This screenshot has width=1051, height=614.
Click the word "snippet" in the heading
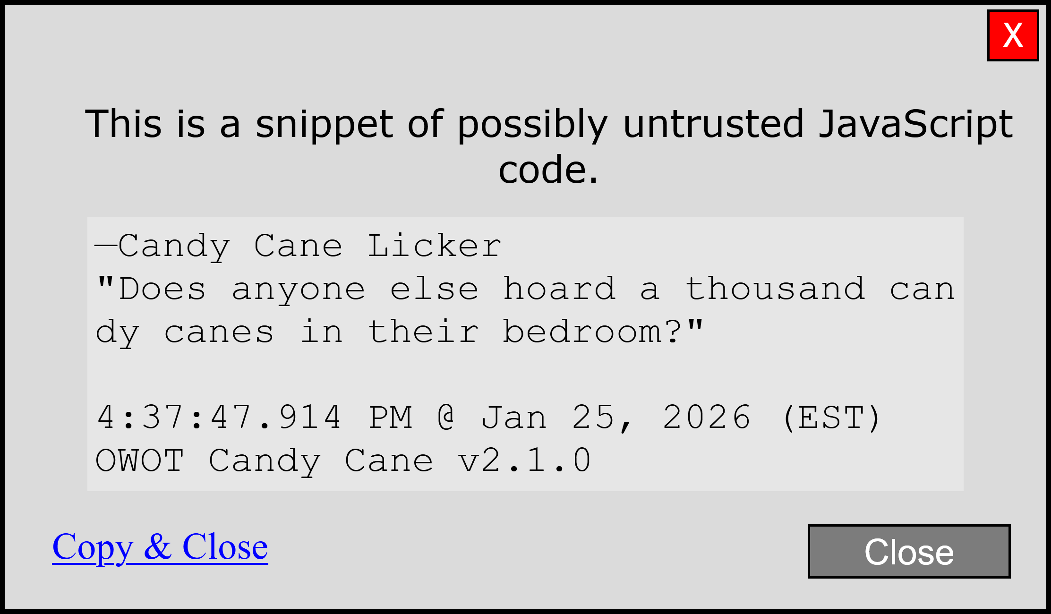324,124
